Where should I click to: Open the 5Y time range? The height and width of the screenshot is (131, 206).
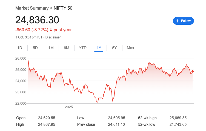115,48
